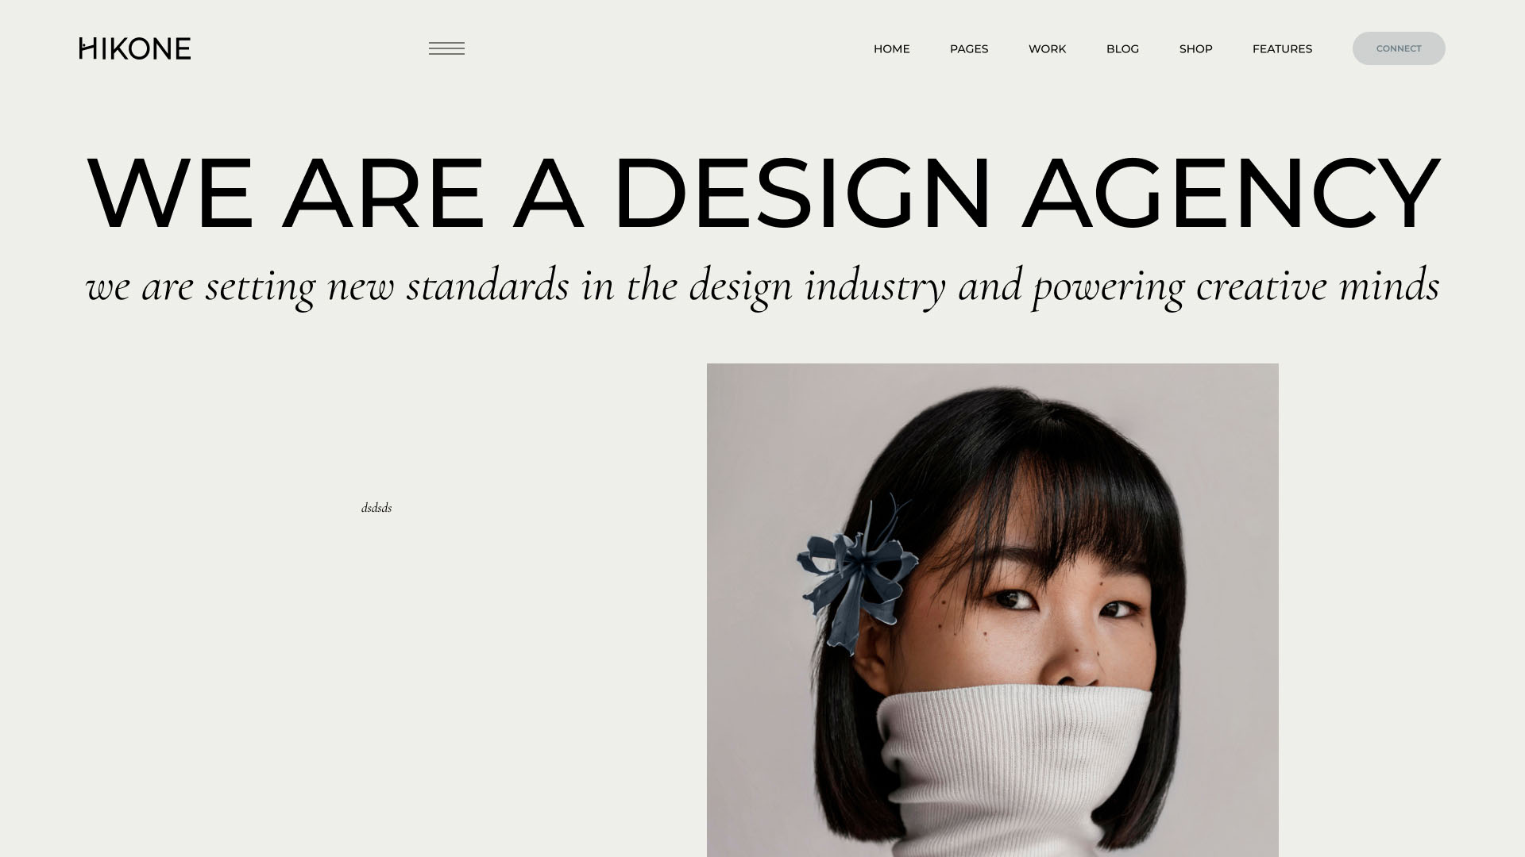This screenshot has width=1525, height=857.
Task: Open the FEATURES menu item
Action: tap(1282, 49)
